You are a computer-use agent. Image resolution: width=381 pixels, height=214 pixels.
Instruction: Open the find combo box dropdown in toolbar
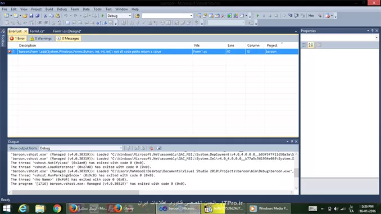click(x=191, y=16)
